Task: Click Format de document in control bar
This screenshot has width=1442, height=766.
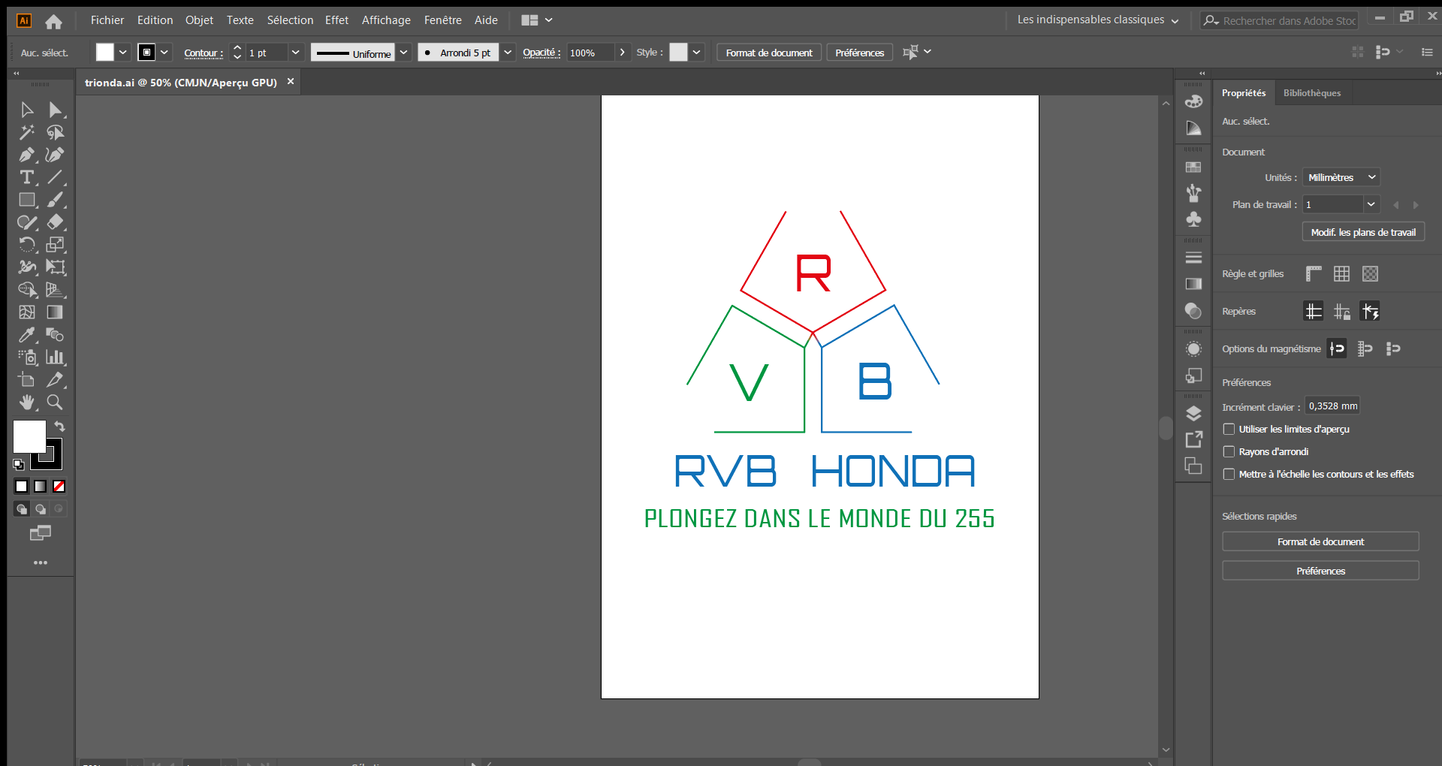Action: pyautogui.click(x=769, y=53)
